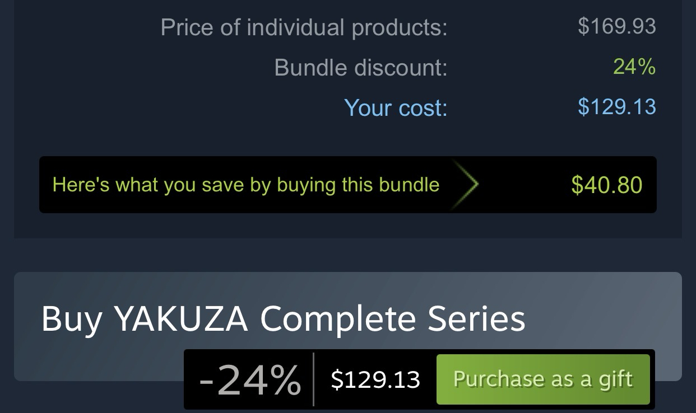This screenshot has height=413, width=696.
Task: Click the word gift on the purchase button
Action: 615,380
